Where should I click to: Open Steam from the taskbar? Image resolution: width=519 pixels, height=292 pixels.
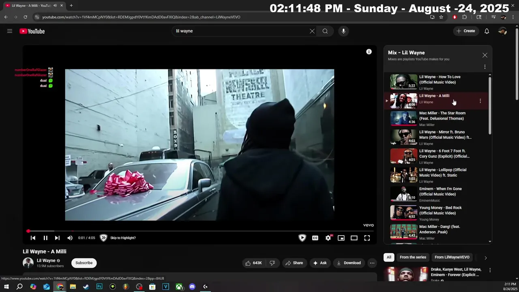pyautogui.click(x=86, y=287)
